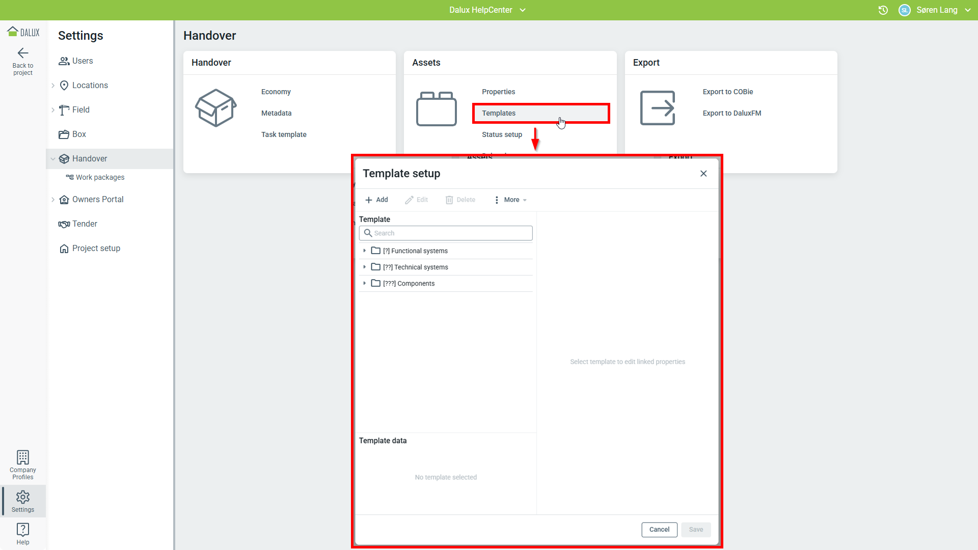Click the Søren Lang user avatar
Image resolution: width=978 pixels, height=550 pixels.
point(905,10)
